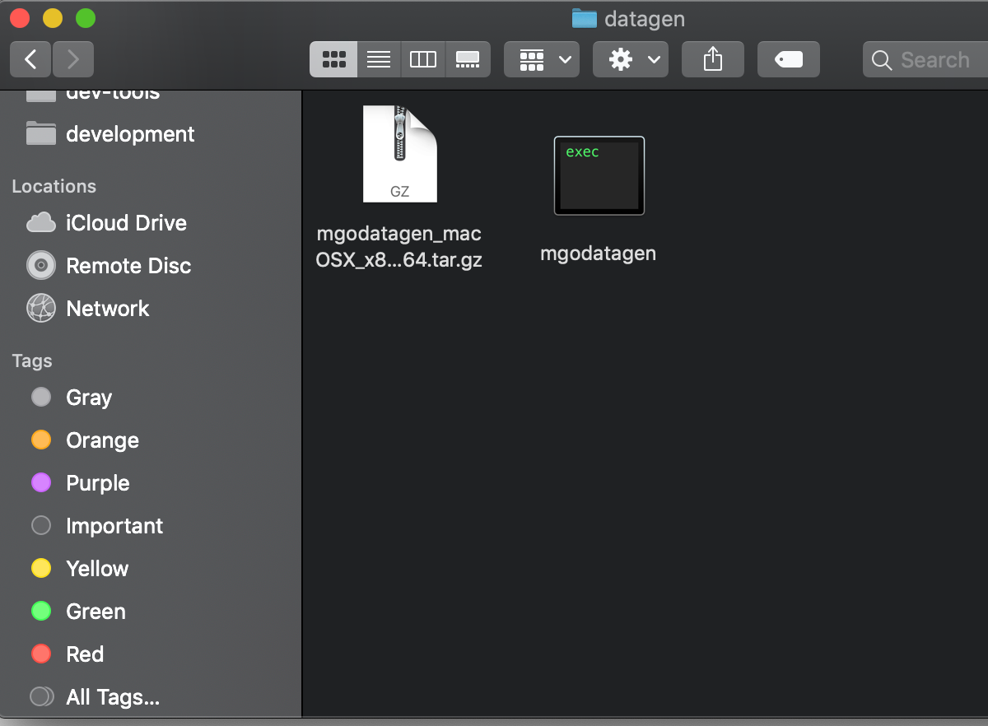Select the Orange color tag swatch
The height and width of the screenshot is (726, 988).
click(40, 440)
